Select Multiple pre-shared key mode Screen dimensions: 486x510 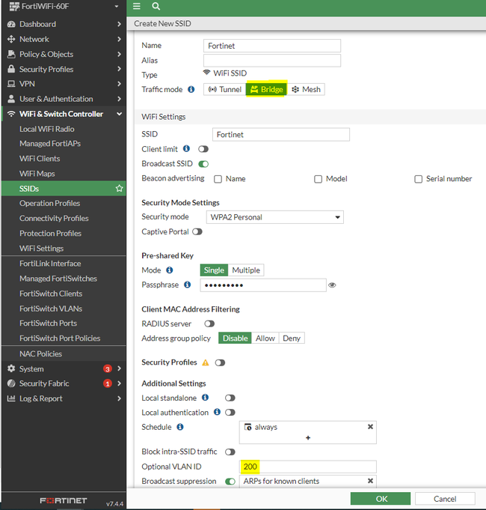246,270
